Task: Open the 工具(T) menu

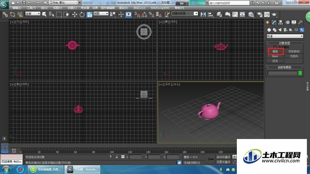Action: 31,8
